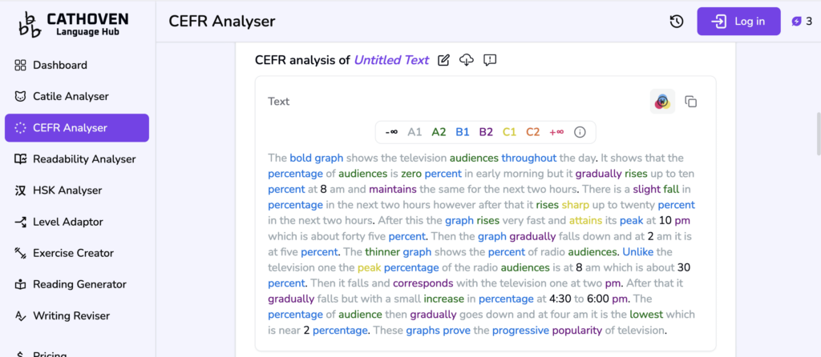Select Readability Analyser in the sidebar
This screenshot has width=821, height=357.
[84, 158]
